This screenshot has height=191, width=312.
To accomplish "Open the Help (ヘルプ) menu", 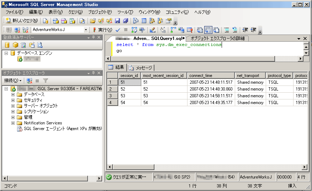I will (x=202, y=12).
